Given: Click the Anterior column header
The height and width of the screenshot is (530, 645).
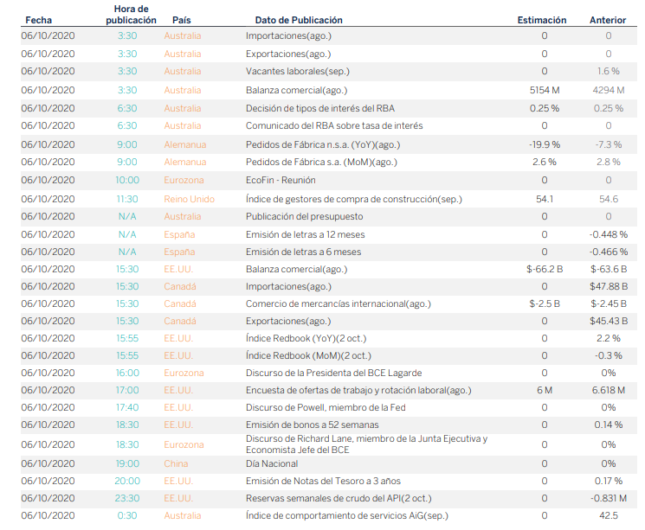Looking at the screenshot, I should pos(608,20).
